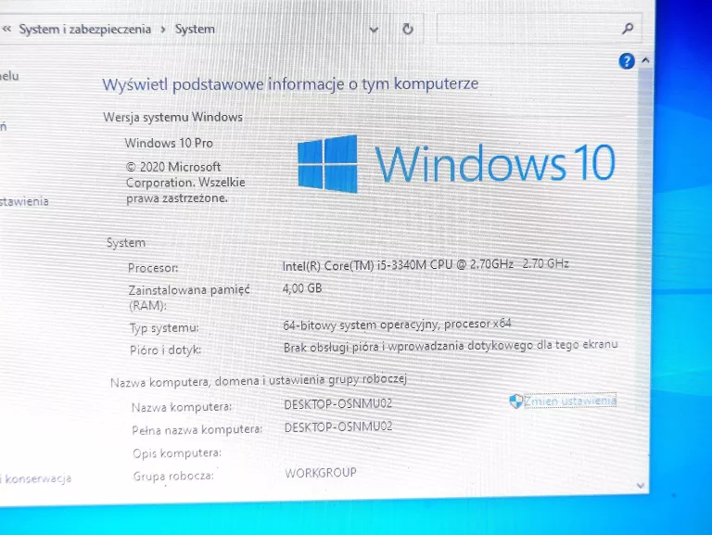
Task: Select the Windows 10 Pro text
Action: 169,143
